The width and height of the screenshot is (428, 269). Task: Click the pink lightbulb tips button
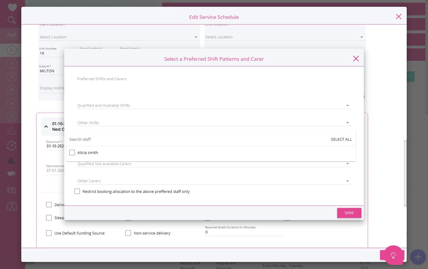click(x=393, y=255)
